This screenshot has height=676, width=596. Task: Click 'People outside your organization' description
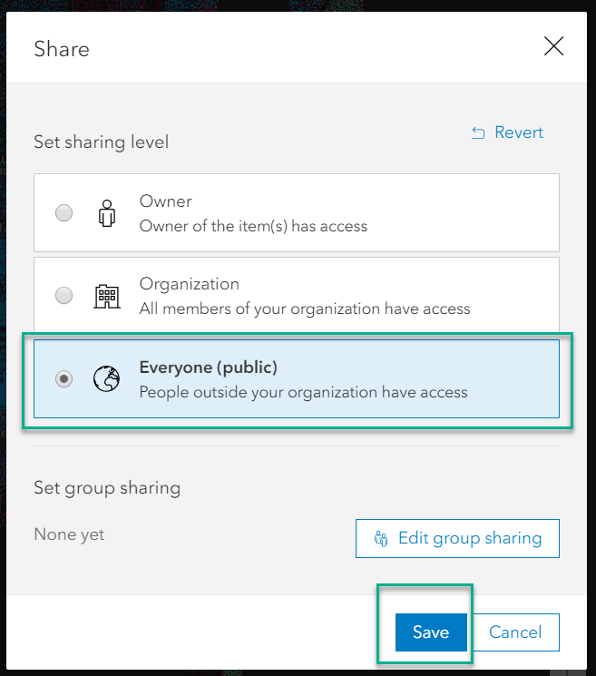coord(303,392)
